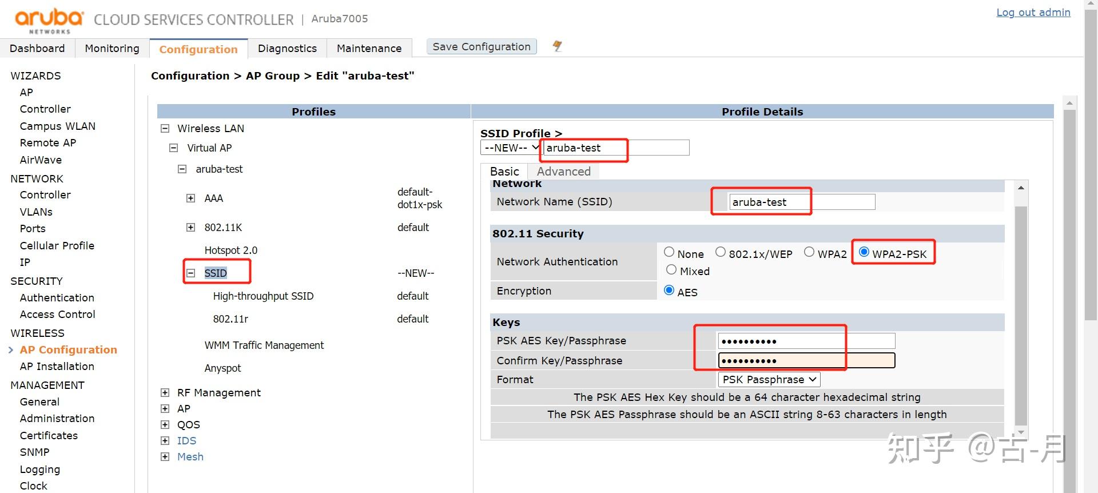The image size is (1098, 493).
Task: Collapse the SSID profile node
Action: point(191,273)
